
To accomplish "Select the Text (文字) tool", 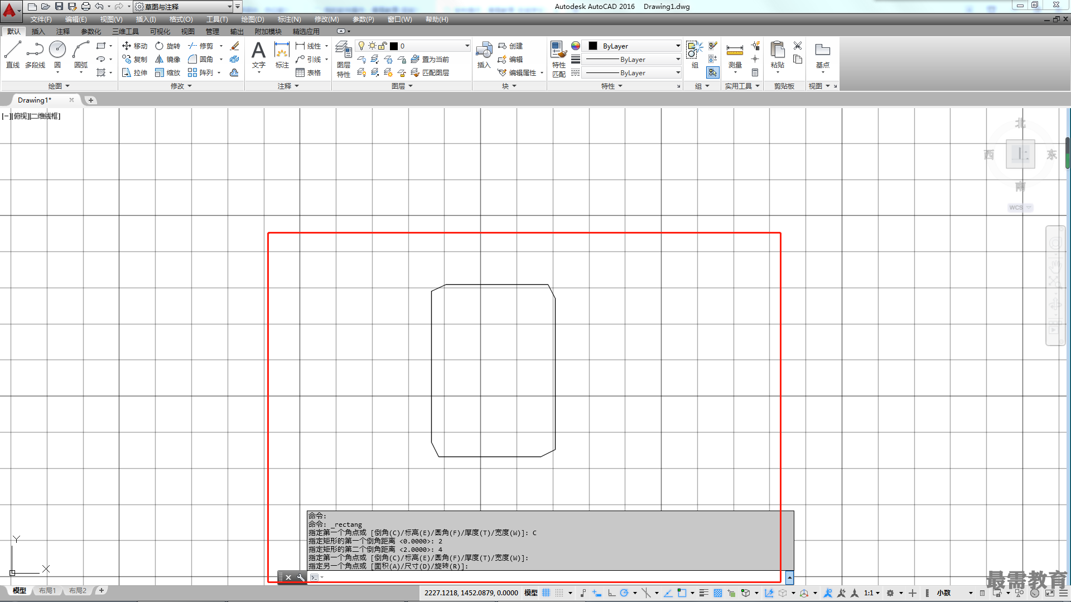I will click(x=258, y=55).
